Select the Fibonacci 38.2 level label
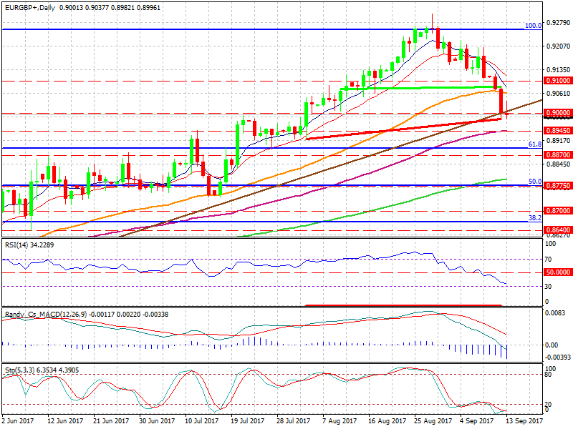 point(534,218)
